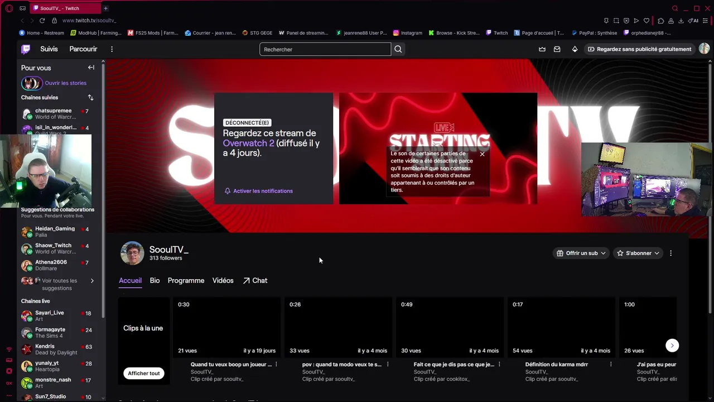This screenshot has height=402, width=714.
Task: Open the browser extensions puzzle icon
Action: click(x=661, y=21)
